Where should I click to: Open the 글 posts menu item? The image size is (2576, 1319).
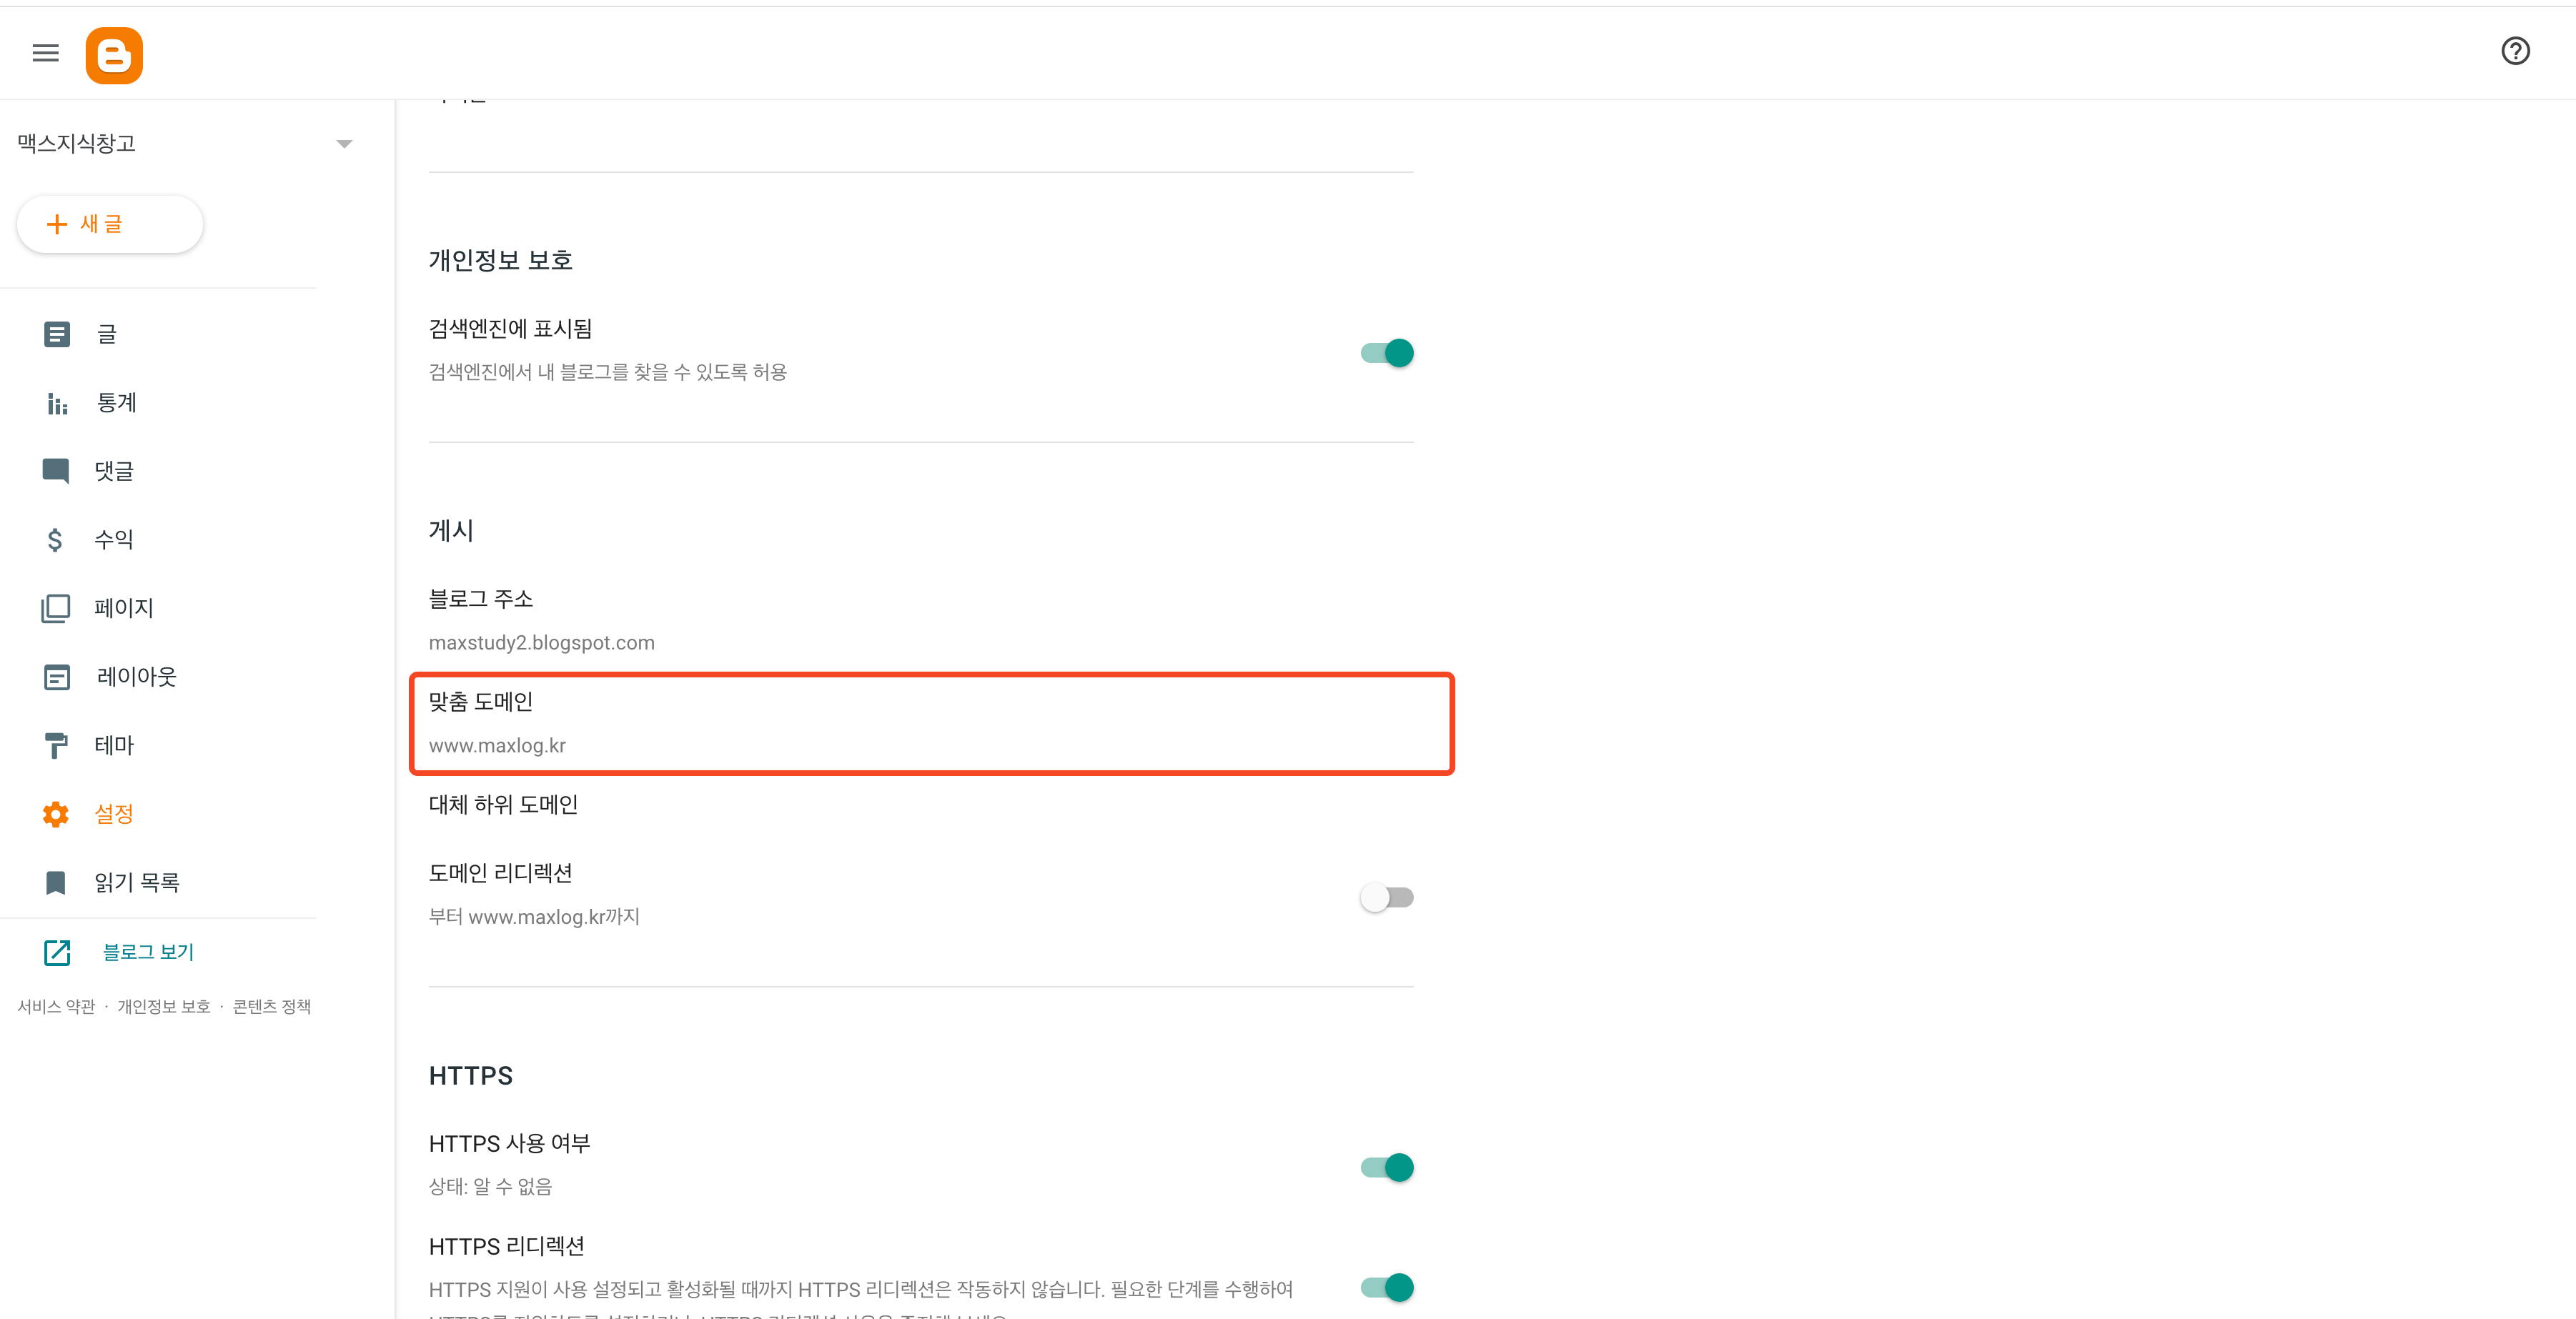[x=107, y=334]
